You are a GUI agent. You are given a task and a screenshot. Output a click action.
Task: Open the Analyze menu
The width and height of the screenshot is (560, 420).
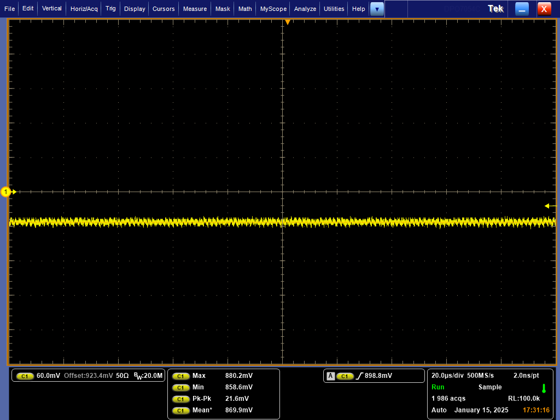305,9
